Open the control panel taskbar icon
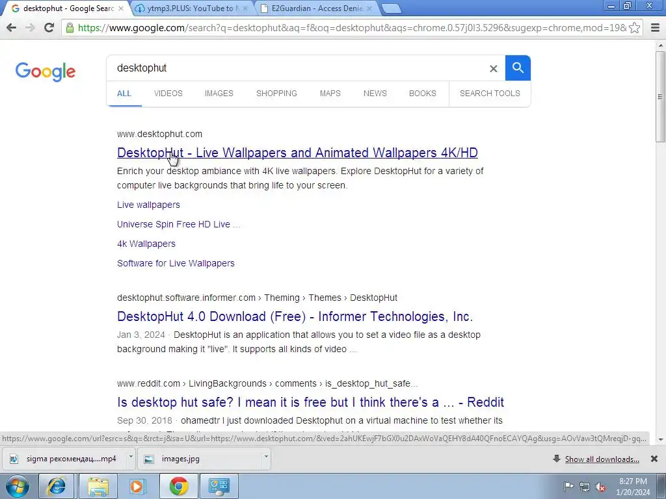Image resolution: width=666 pixels, height=499 pixels. (x=219, y=486)
